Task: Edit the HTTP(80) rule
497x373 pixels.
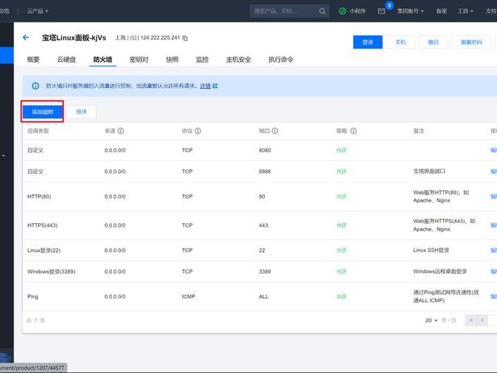Action: click(x=494, y=196)
